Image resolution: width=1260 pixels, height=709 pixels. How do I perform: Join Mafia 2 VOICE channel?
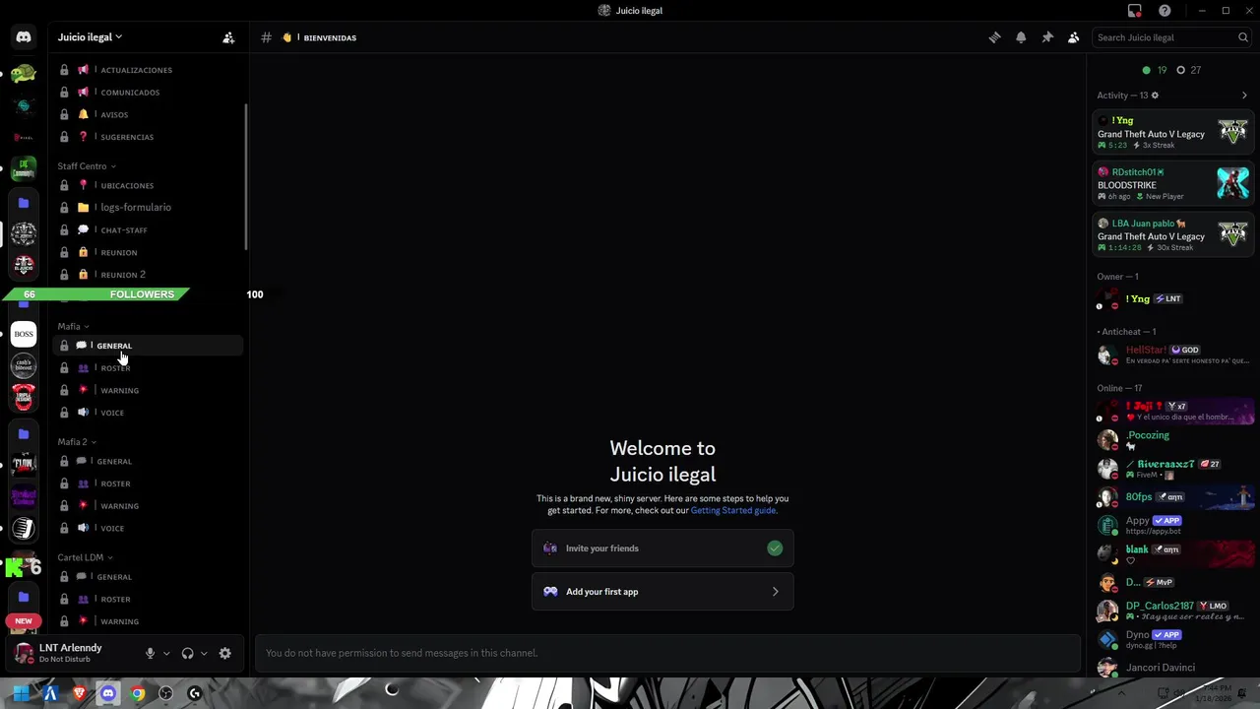coord(148,528)
